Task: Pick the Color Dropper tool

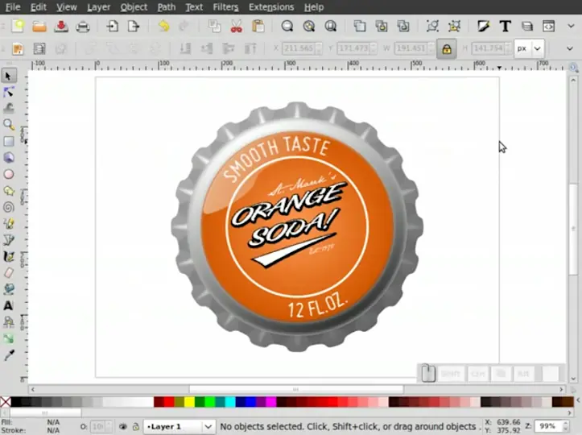Action: [x=9, y=354]
